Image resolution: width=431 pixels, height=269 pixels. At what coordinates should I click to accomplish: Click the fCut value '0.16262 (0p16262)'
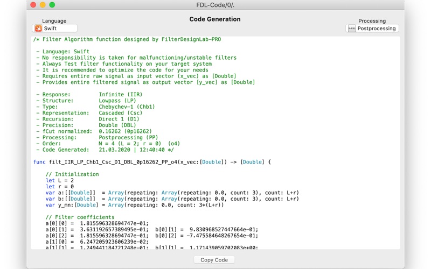click(x=126, y=131)
